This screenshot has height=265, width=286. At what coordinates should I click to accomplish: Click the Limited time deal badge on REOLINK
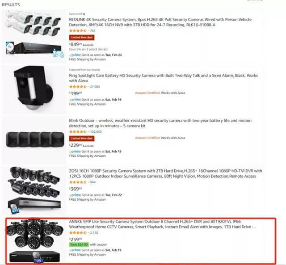pyautogui.click(x=82, y=38)
